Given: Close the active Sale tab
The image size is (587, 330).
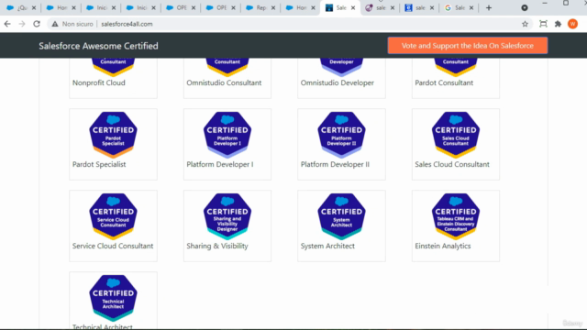Looking at the screenshot, I should pos(352,8).
